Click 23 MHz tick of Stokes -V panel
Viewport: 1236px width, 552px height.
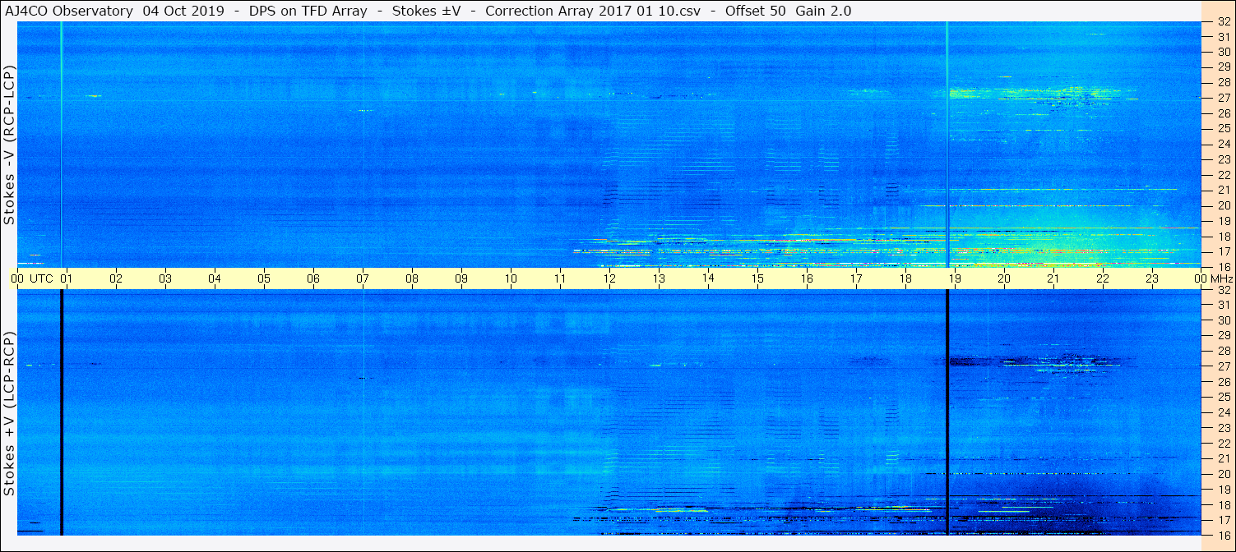coord(1223,159)
